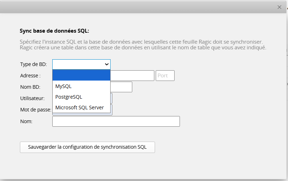Image resolution: width=288 pixels, height=181 pixels.
Task: Focus the Nom BD input field
Action: click(121, 87)
